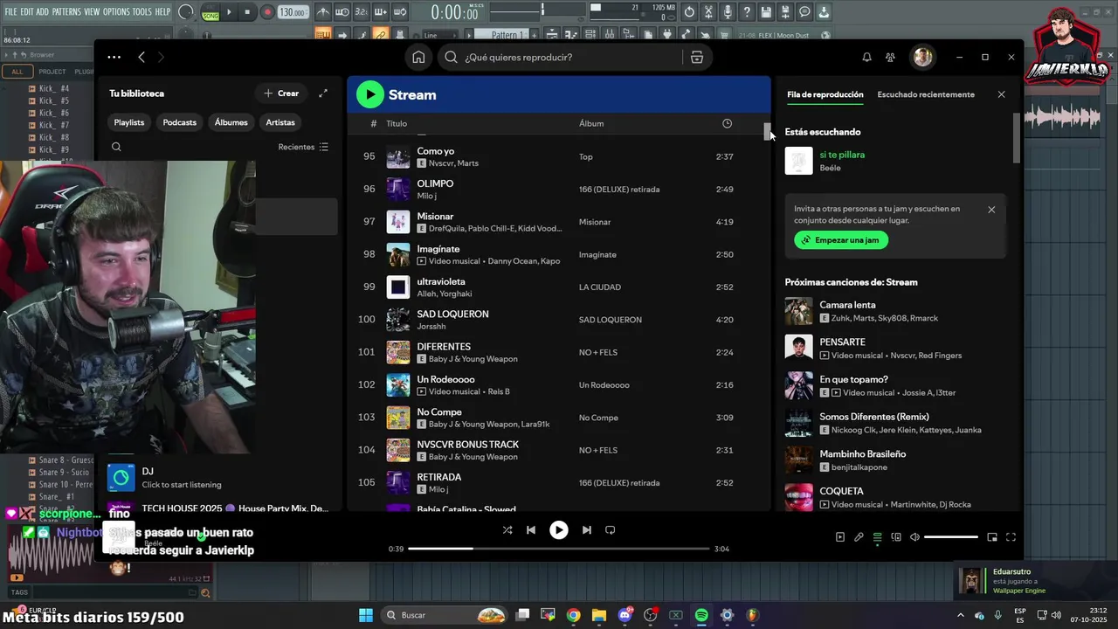The image size is (1118, 629).
Task: Open Discord from Windows taskbar
Action: pyautogui.click(x=625, y=615)
